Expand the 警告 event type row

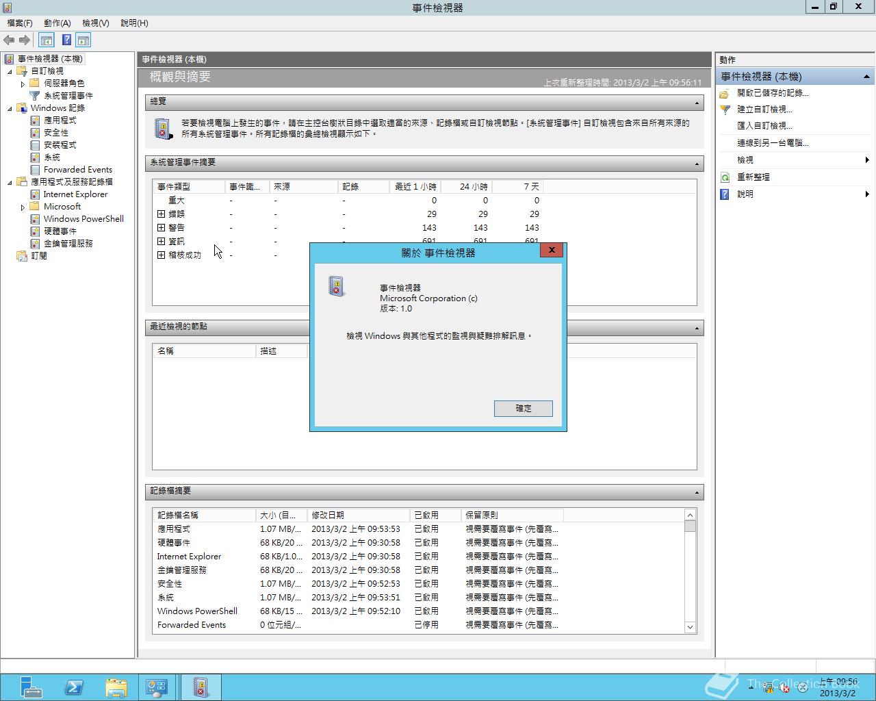(161, 227)
